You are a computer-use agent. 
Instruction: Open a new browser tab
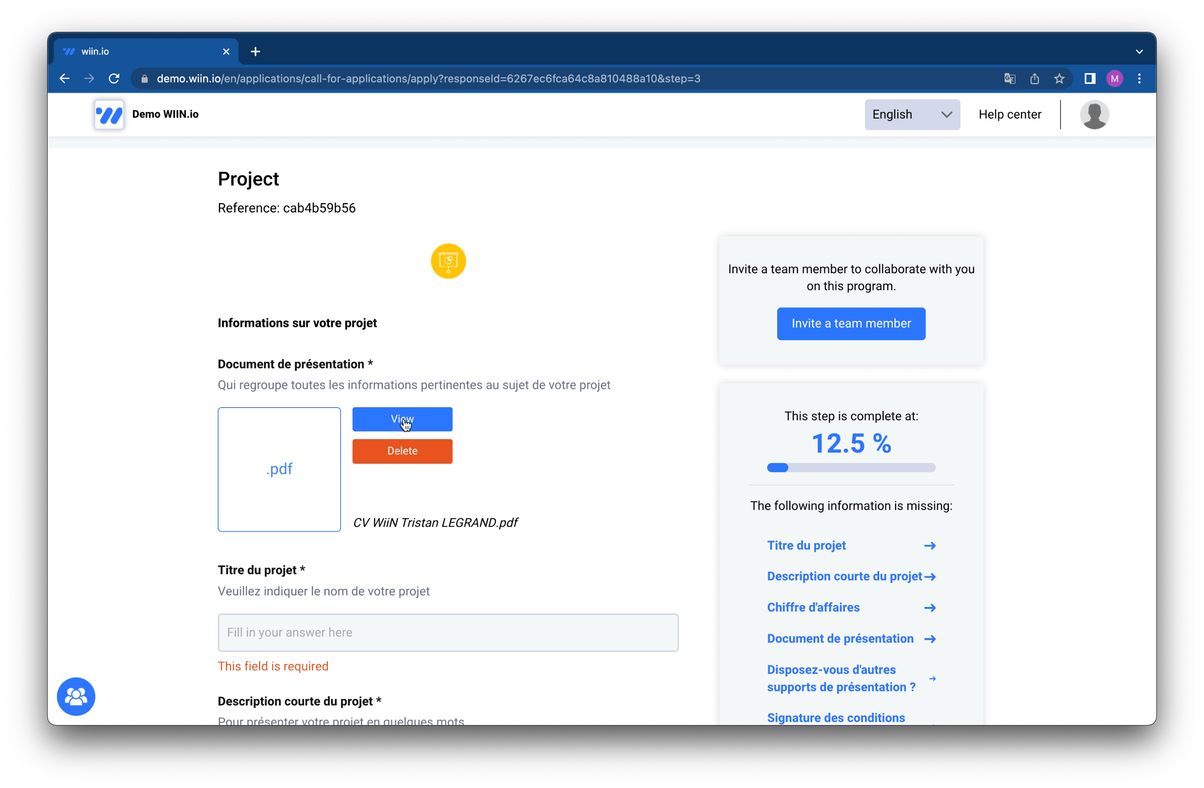pyautogui.click(x=256, y=51)
